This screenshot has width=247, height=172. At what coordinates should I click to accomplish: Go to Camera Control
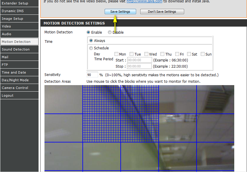point(19,88)
